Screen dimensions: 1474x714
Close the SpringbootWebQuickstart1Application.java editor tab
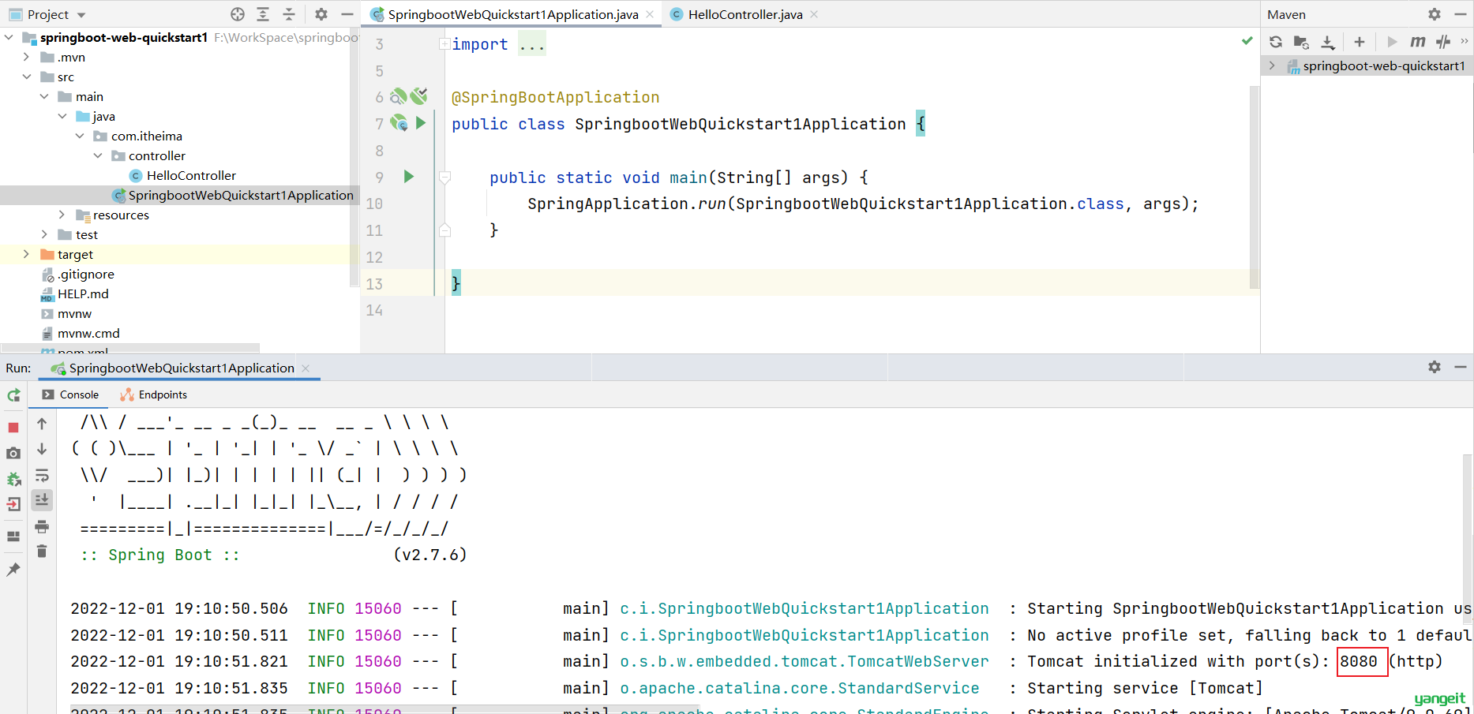(650, 14)
